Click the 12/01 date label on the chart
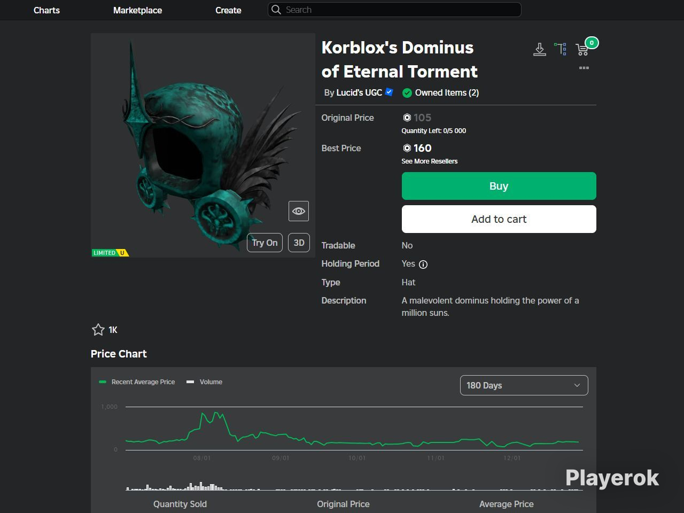The height and width of the screenshot is (513, 684). point(512,458)
